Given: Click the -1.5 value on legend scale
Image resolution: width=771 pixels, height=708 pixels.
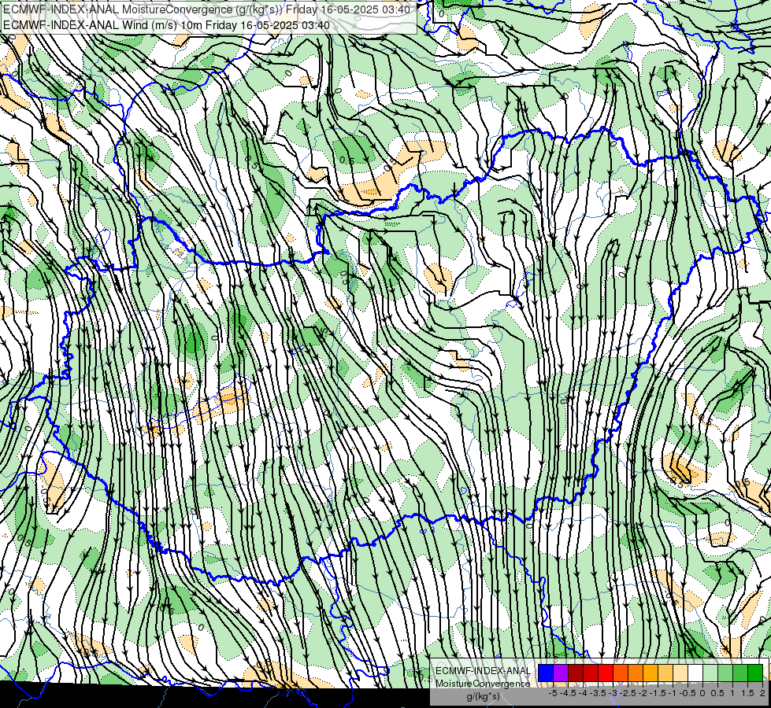Looking at the screenshot, I should click(658, 693).
